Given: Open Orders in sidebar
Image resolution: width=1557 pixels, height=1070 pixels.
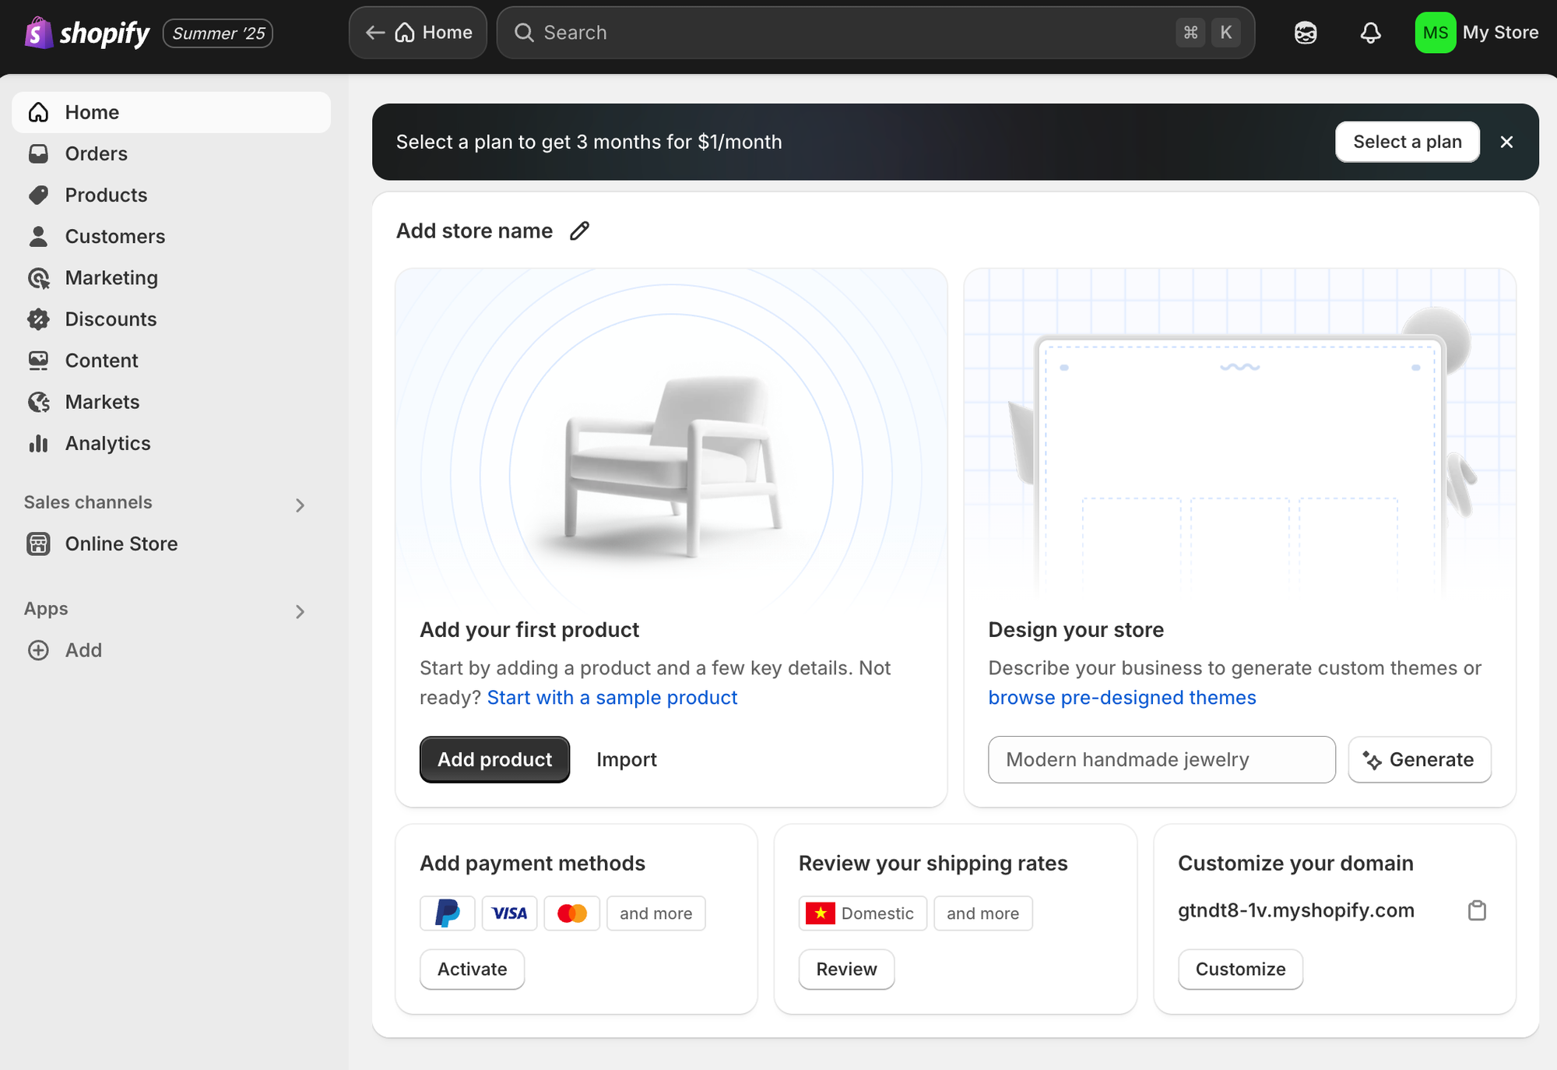Looking at the screenshot, I should click(x=171, y=153).
